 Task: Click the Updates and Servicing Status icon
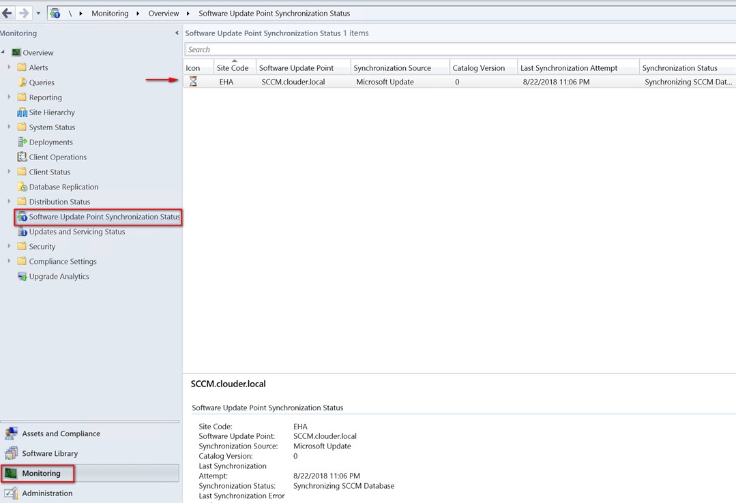pyautogui.click(x=22, y=231)
